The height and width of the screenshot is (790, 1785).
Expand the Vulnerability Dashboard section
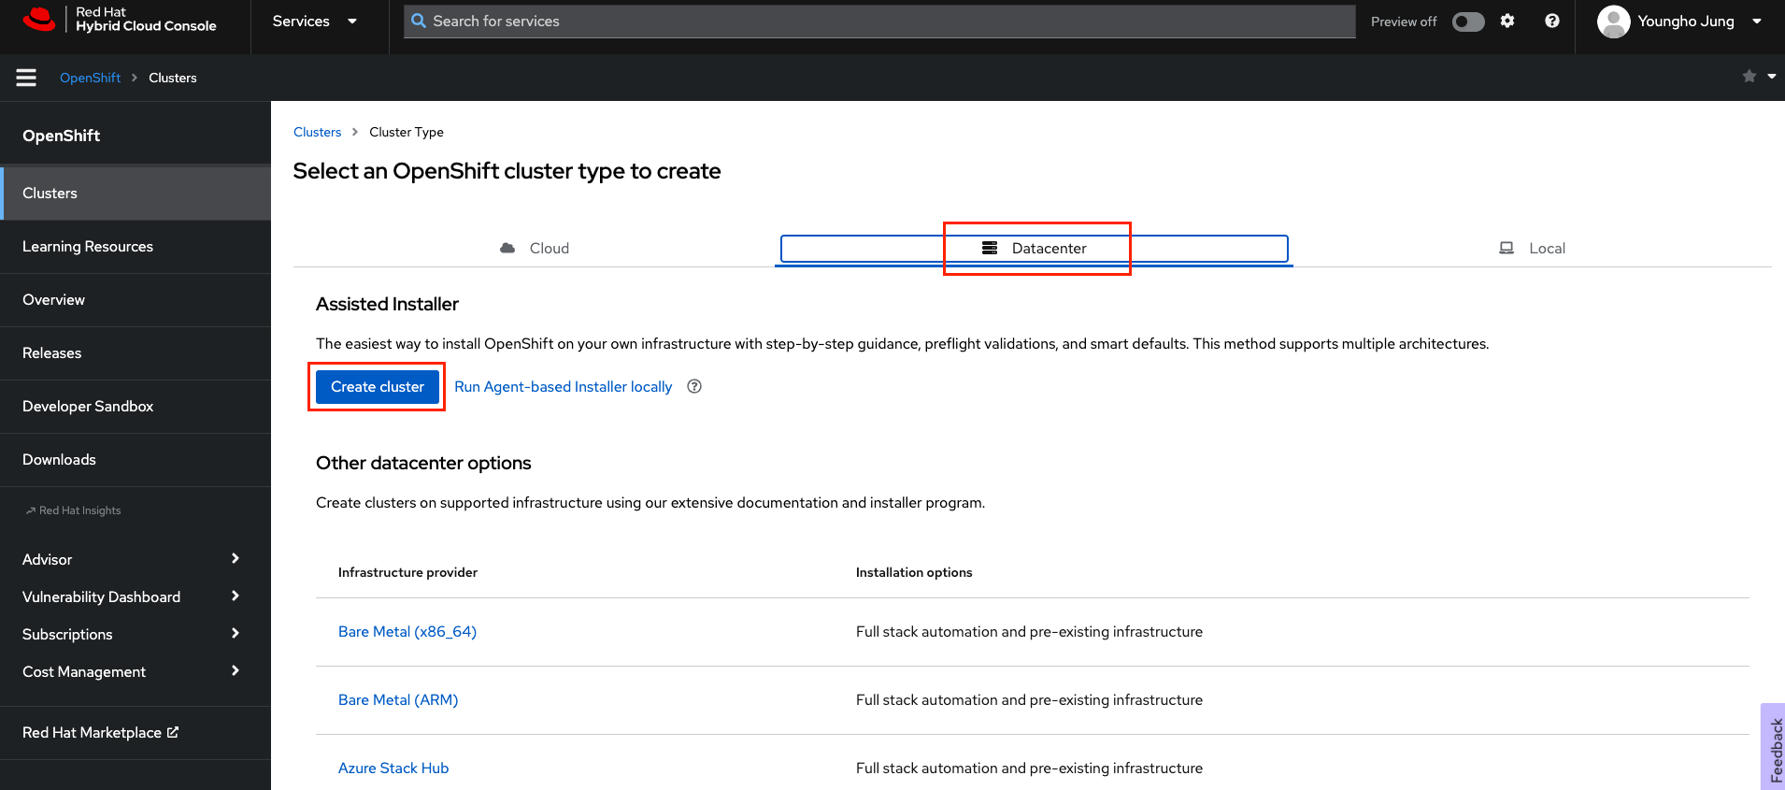pos(136,596)
